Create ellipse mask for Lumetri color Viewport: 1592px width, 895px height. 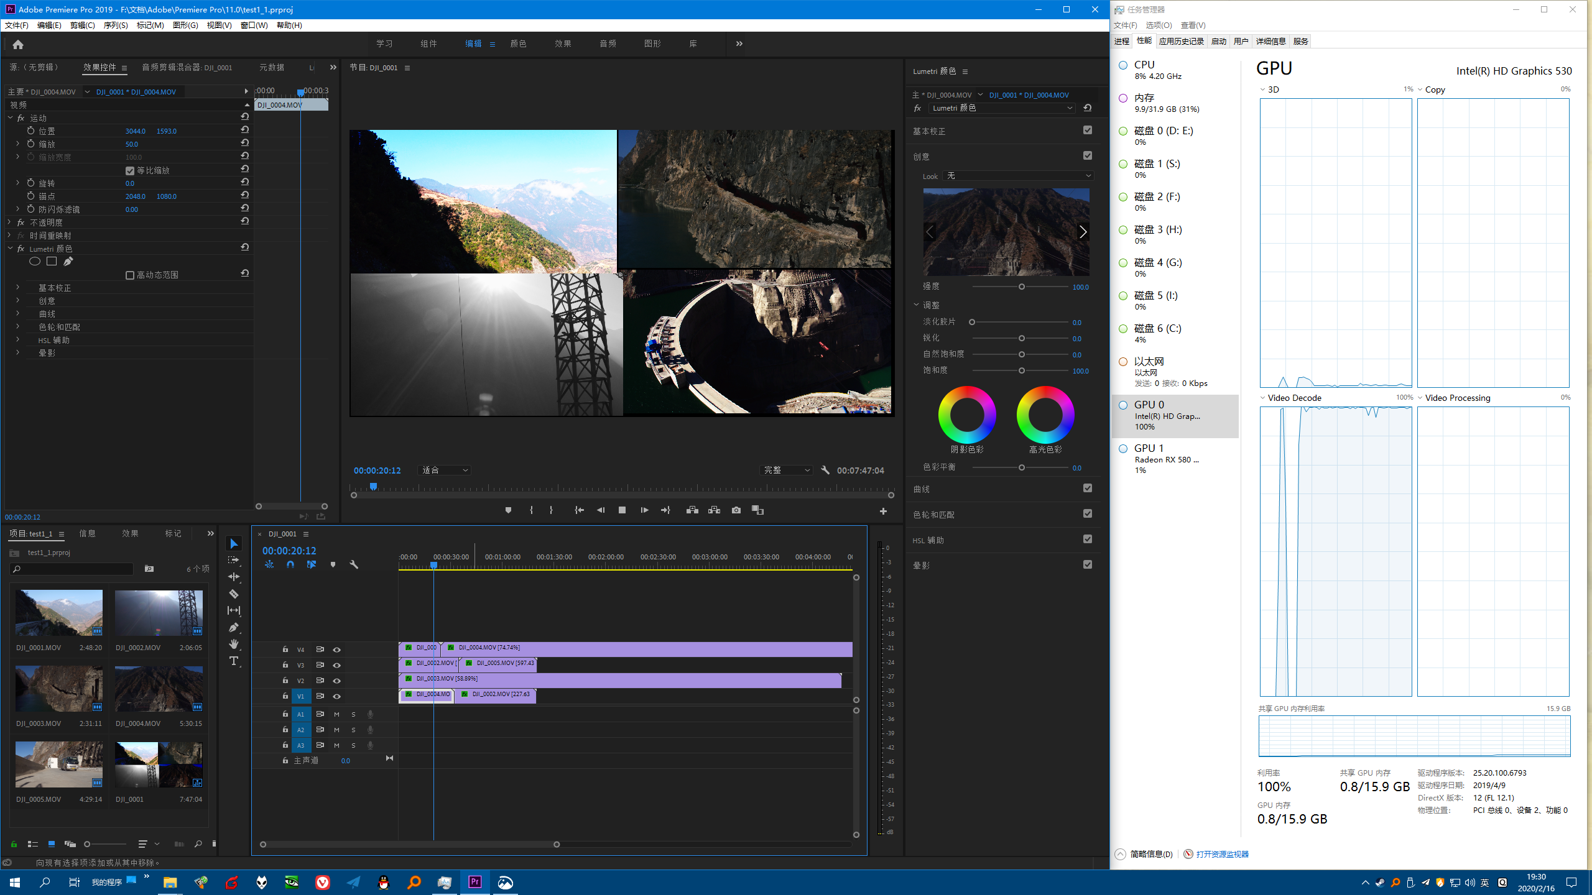35,262
